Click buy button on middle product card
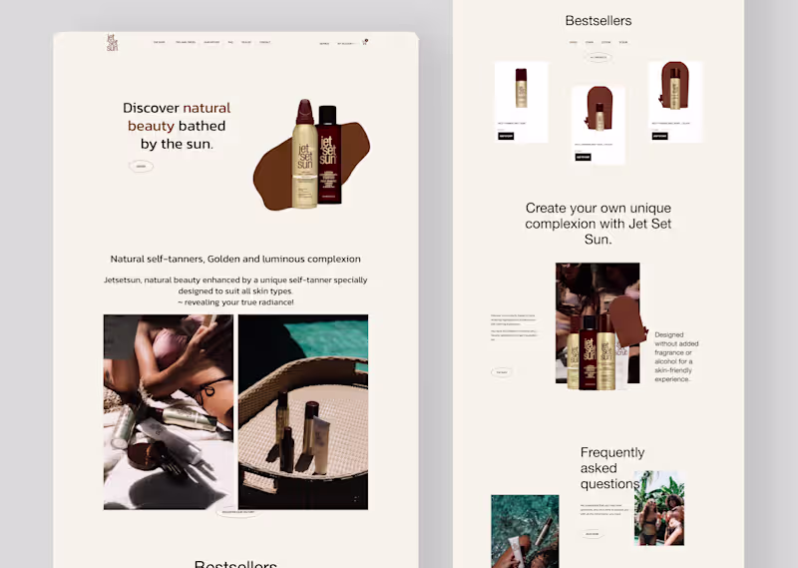Viewport: 798px width, 568px height. pos(584,157)
